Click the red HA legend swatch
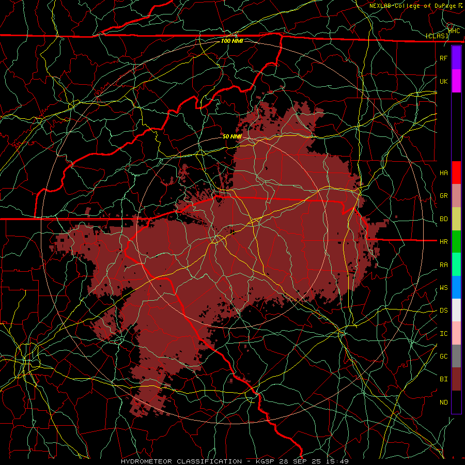The width and height of the screenshot is (465, 465). pos(456,173)
